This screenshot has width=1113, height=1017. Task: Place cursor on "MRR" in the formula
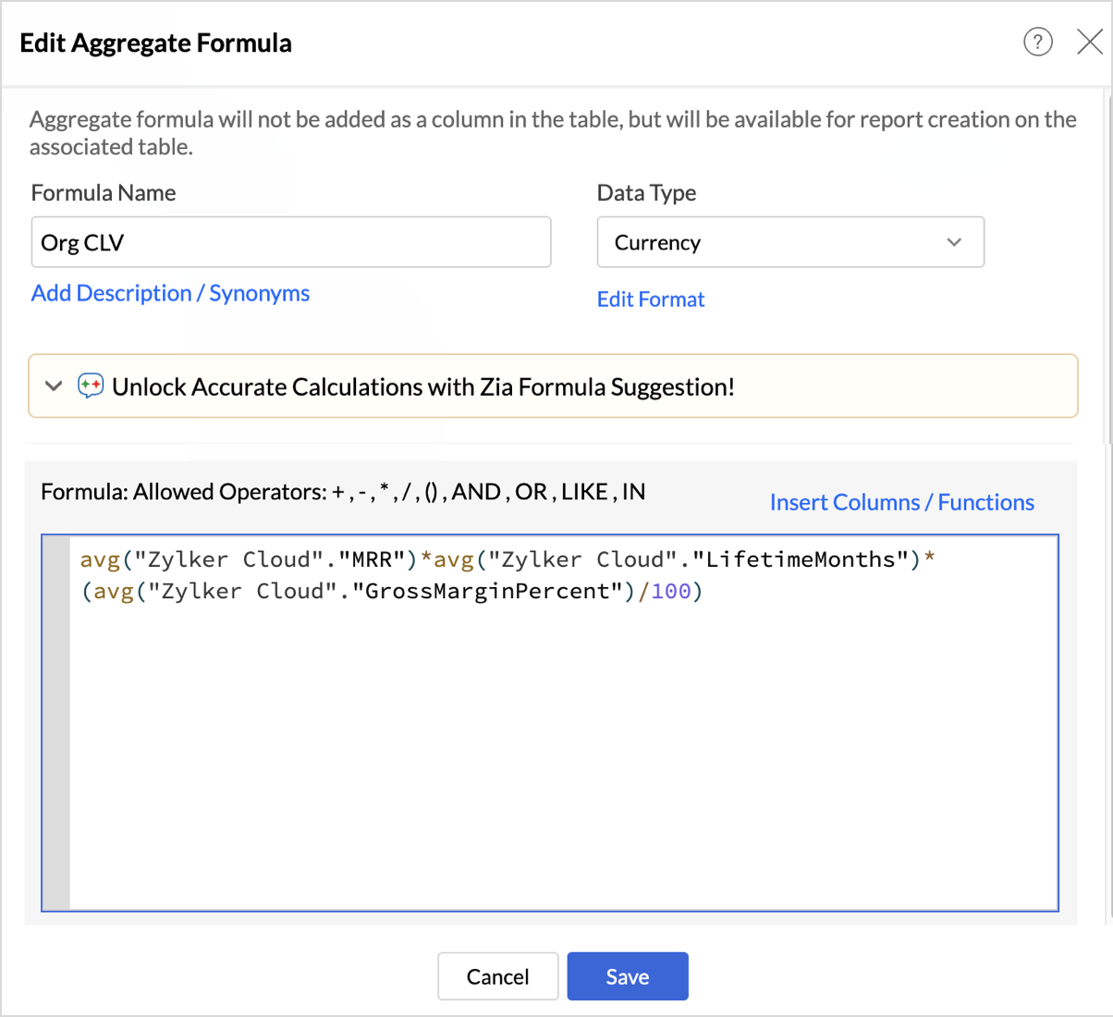click(373, 560)
